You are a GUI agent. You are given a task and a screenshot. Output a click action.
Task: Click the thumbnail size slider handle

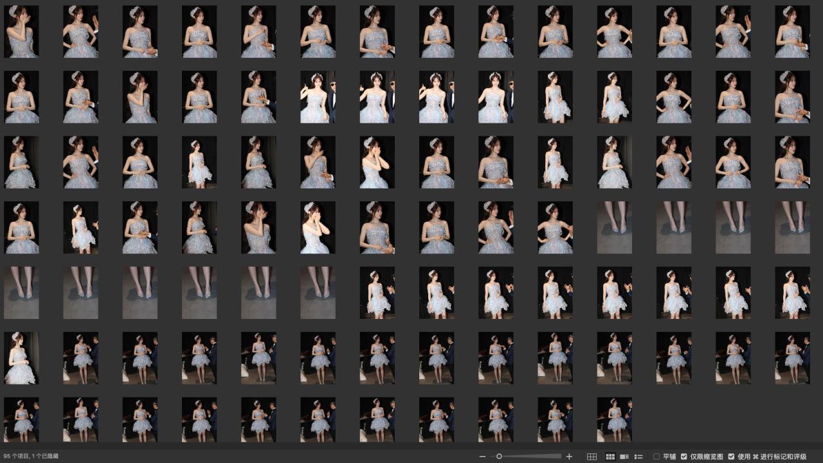pyautogui.click(x=499, y=457)
